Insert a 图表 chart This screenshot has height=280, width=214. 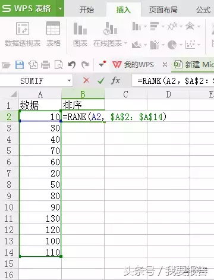tap(80, 34)
